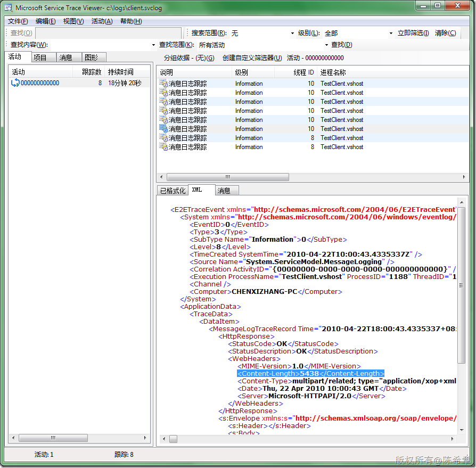The image size is (476, 468).
Task: Sort by the 持续时间 column header
Action: 127,72
